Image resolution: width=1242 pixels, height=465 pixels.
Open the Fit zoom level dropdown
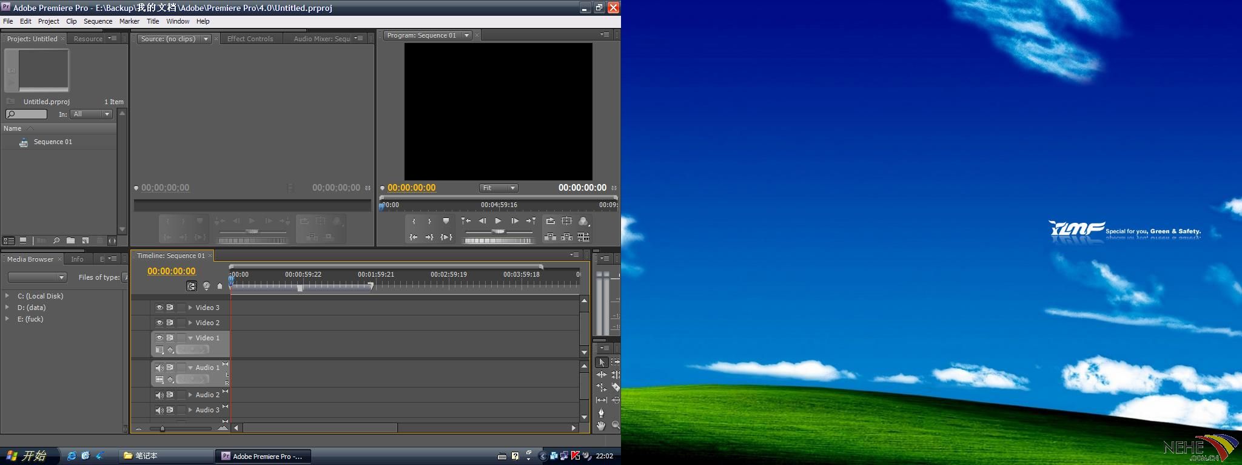pyautogui.click(x=498, y=188)
